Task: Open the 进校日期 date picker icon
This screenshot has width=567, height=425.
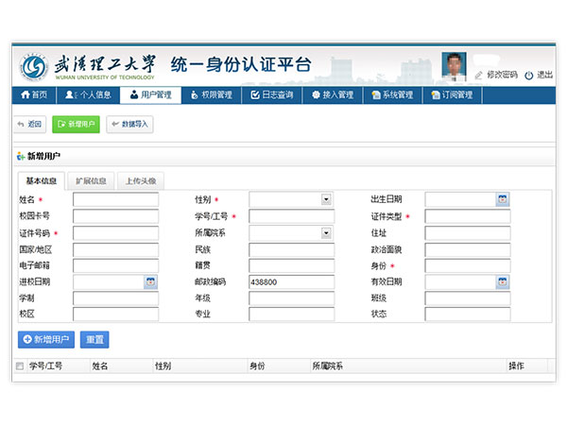Action: [x=150, y=281]
